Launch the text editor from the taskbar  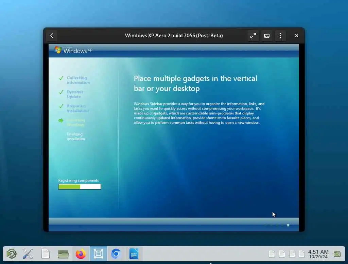[x=46, y=254]
